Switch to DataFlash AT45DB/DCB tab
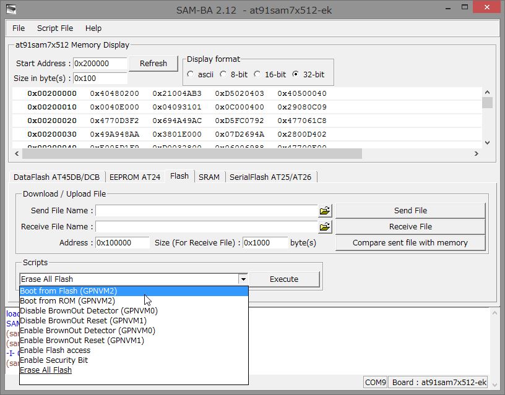This screenshot has height=395, width=505. click(57, 177)
